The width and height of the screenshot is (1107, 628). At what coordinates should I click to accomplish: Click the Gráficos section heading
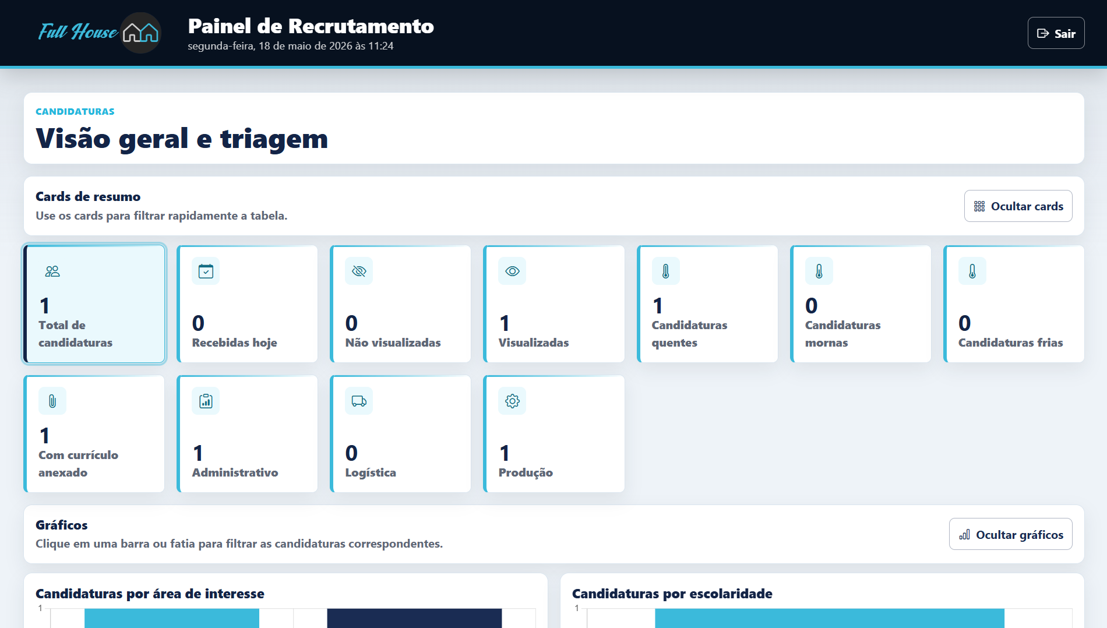(x=61, y=525)
